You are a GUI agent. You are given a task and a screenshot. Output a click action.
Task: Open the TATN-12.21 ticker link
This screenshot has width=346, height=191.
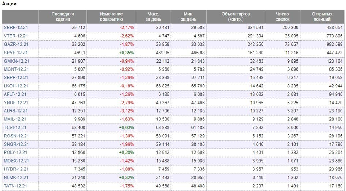pos(15,186)
